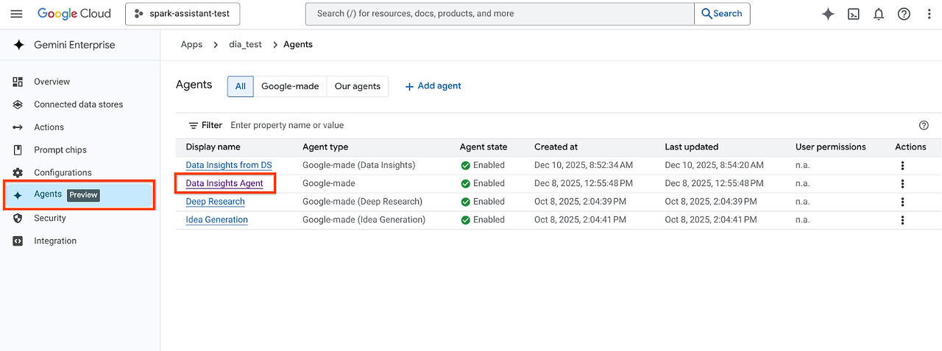This screenshot has height=351, width=942.
Task: Click the Overview dashboard icon
Action: [x=18, y=82]
